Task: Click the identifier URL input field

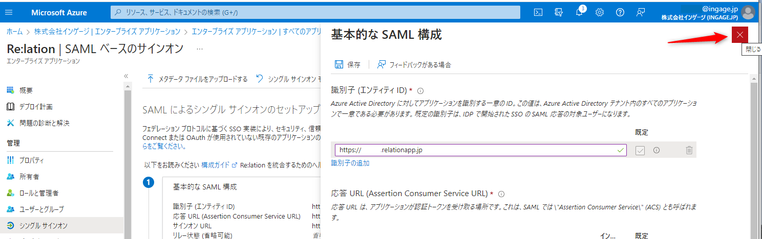Action: (481, 150)
